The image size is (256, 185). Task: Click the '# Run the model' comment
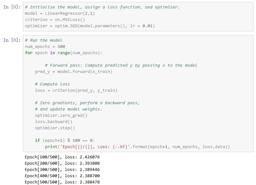pyautogui.click(x=44, y=40)
